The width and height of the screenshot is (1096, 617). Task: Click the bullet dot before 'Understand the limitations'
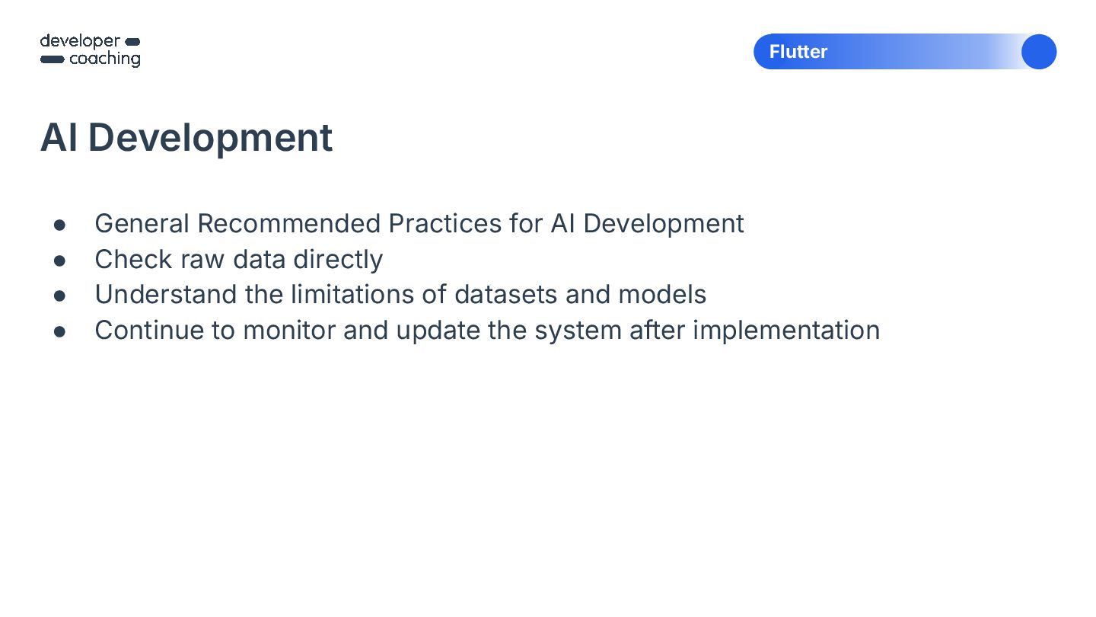click(x=60, y=296)
